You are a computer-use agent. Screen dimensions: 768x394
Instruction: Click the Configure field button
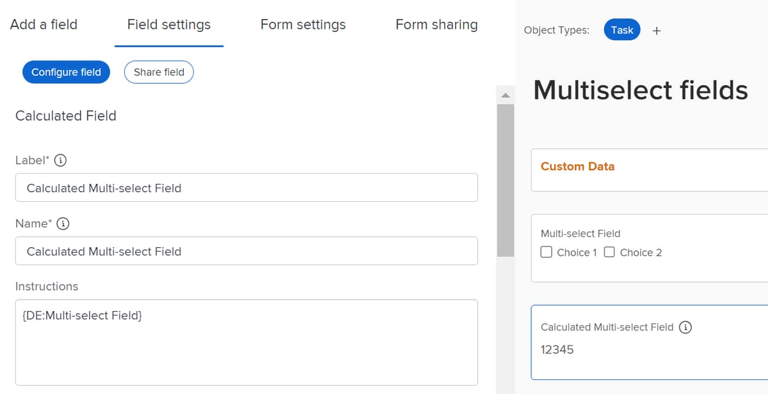tap(66, 72)
